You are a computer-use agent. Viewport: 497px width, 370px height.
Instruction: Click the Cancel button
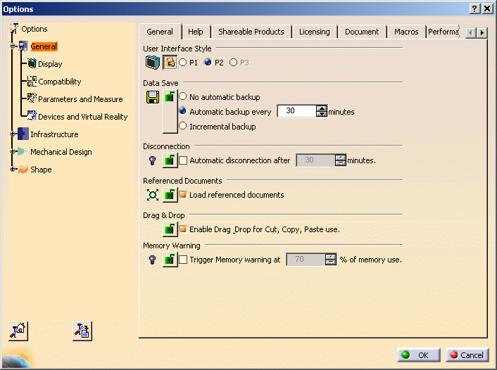click(x=467, y=355)
